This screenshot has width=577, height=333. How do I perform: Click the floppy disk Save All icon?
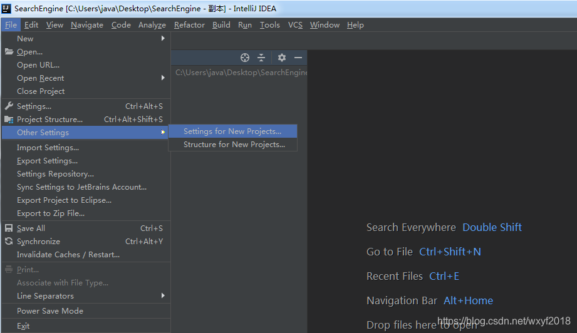pyautogui.click(x=9, y=228)
